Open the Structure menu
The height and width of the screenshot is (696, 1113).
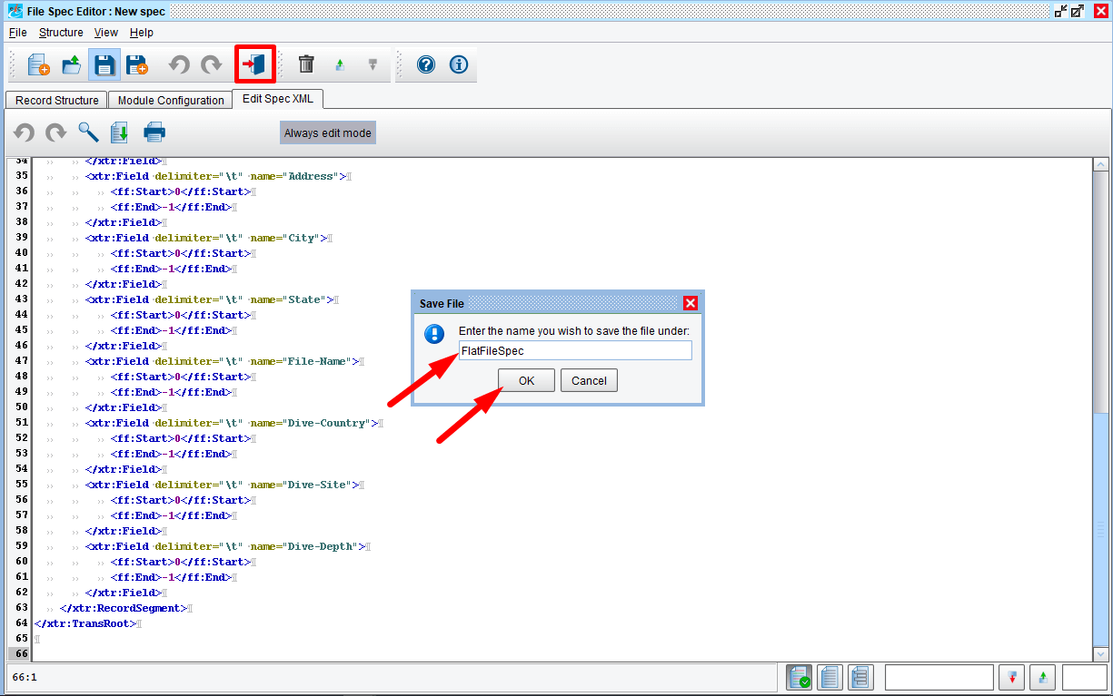coord(61,33)
